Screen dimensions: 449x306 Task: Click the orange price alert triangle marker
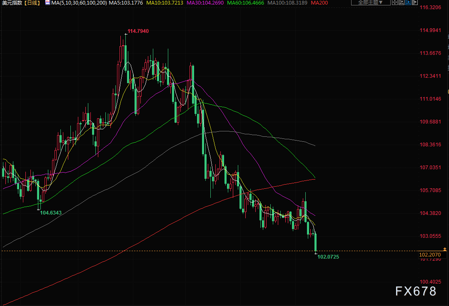pyautogui.click(x=445, y=249)
